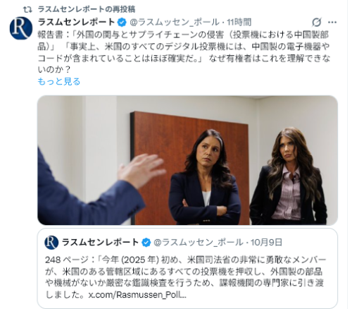Open the three-dot more options menu
352x309 pixels.
pyautogui.click(x=332, y=23)
